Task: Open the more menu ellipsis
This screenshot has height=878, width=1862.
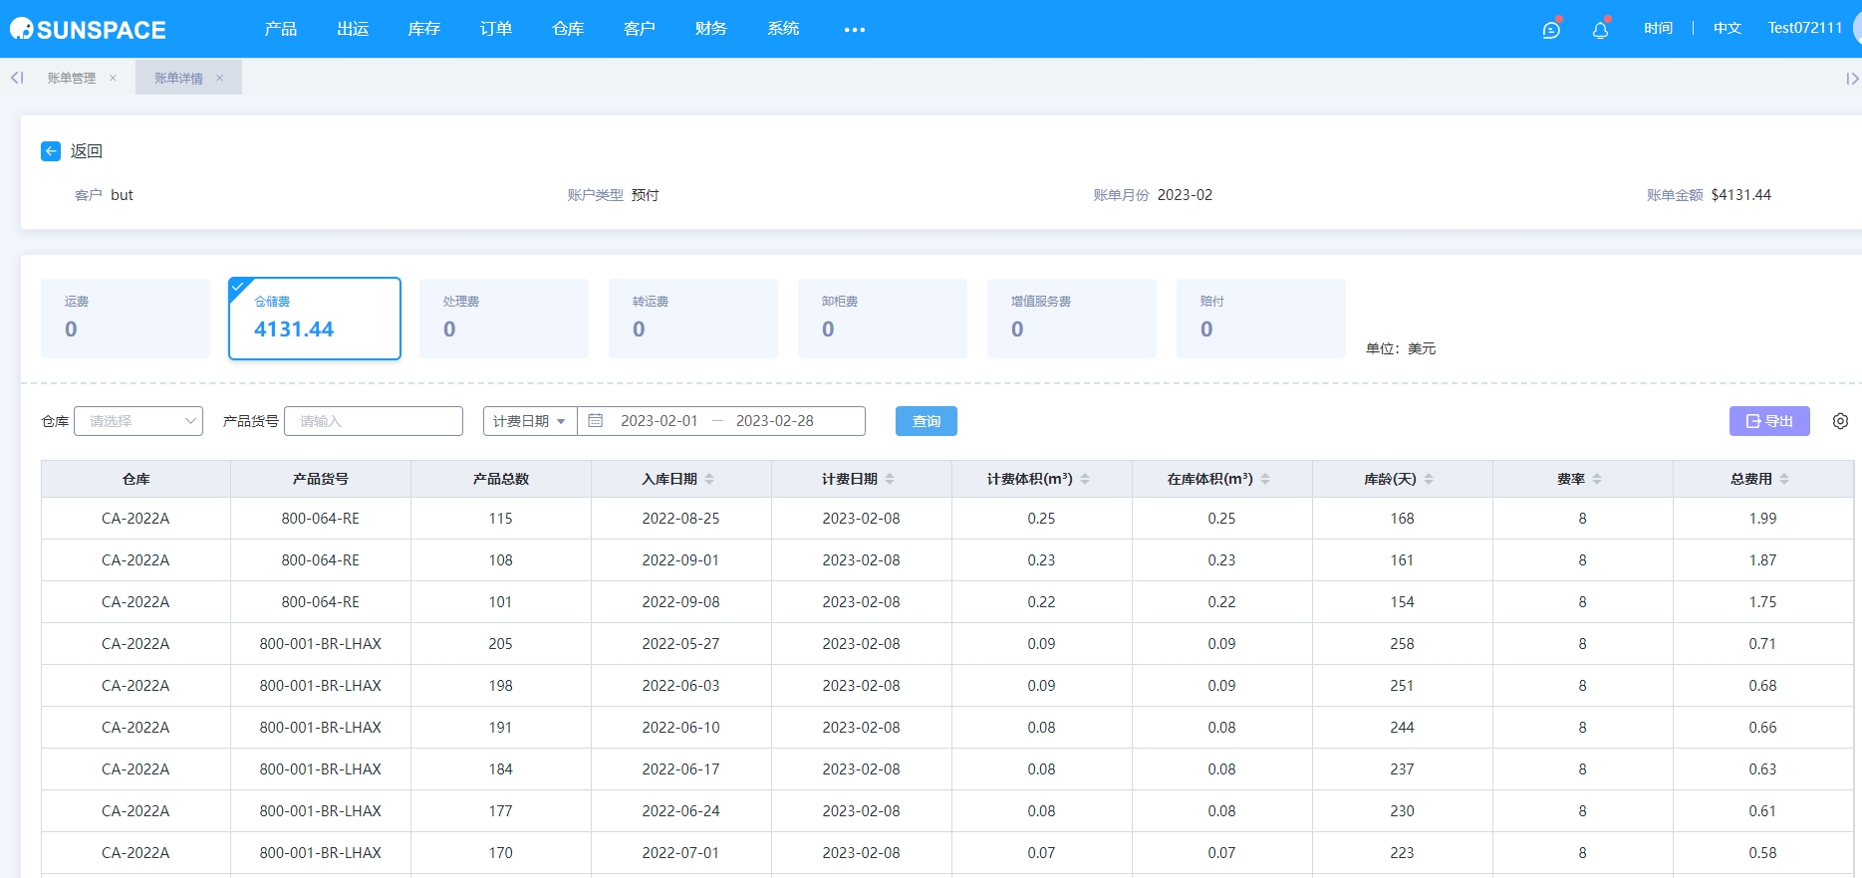Action: [855, 30]
